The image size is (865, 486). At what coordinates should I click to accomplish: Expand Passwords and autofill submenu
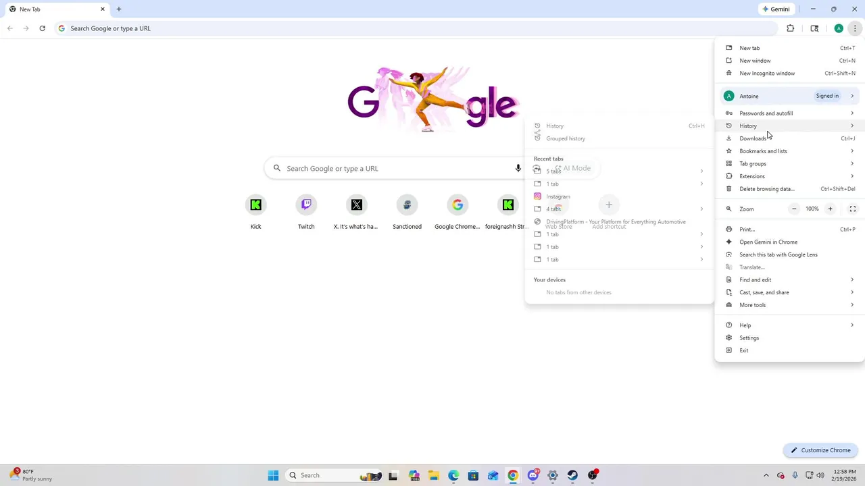[x=790, y=113]
